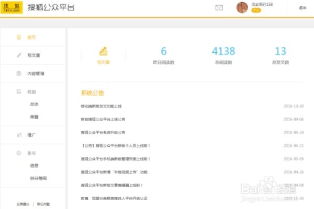Click the 数据 section icon
Screen dimensions: 314x209
coord(19,91)
